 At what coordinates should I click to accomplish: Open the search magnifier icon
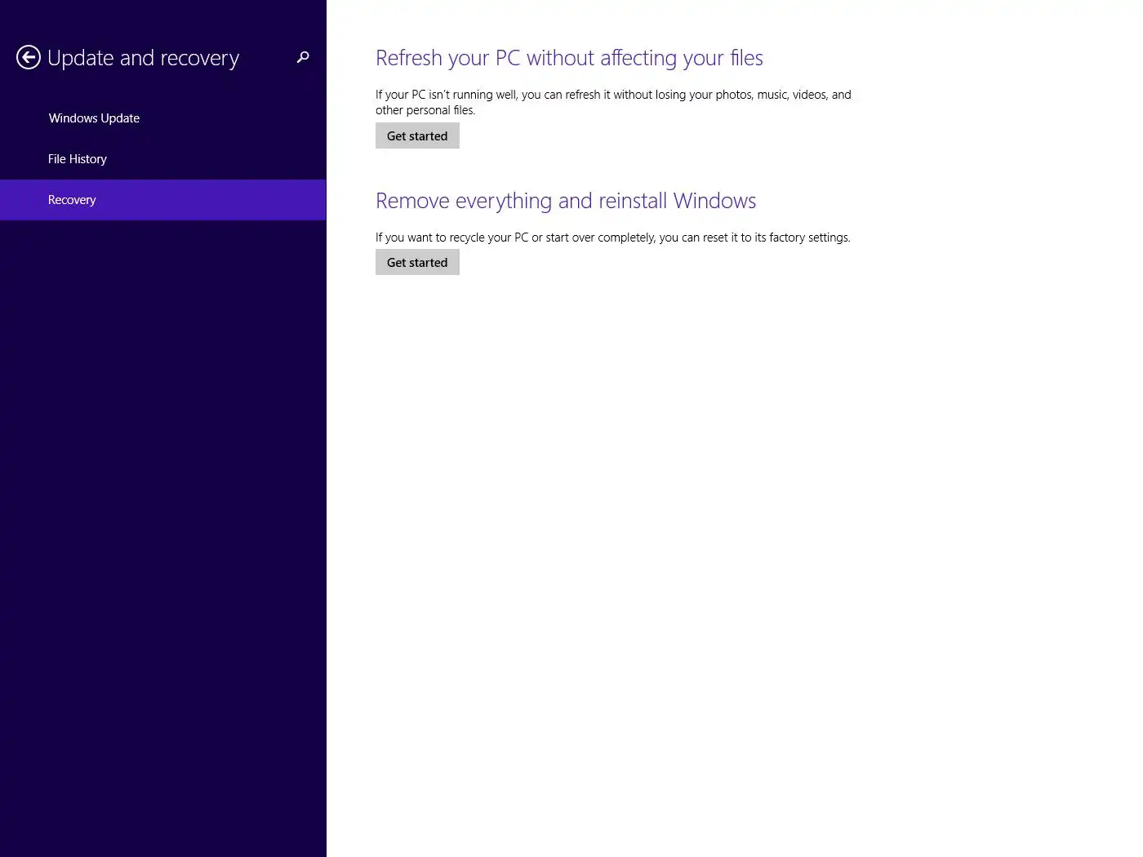click(303, 57)
